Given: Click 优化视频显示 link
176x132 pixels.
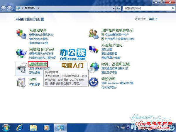Looking at the screenshot, I should pos(109,87).
